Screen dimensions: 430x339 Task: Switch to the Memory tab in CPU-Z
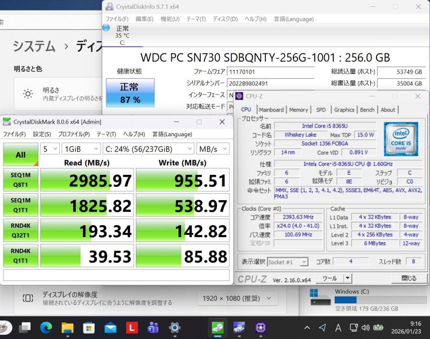(298, 110)
